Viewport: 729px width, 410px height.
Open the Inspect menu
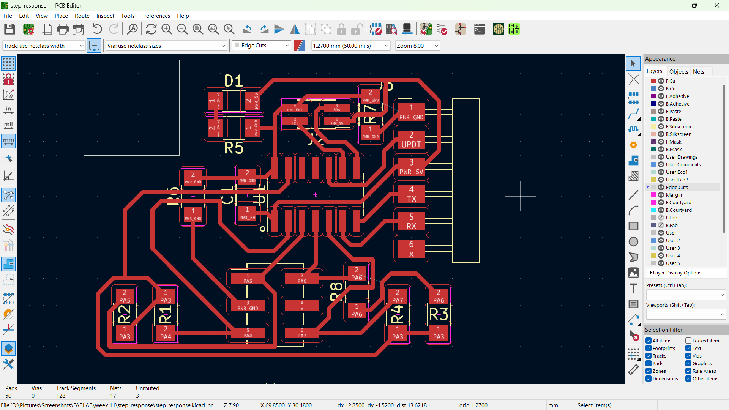(x=105, y=16)
